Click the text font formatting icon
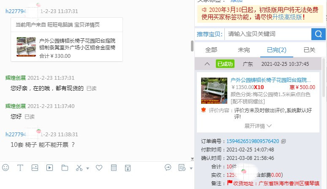Viewport: 327px width, 189px height. coord(20,167)
